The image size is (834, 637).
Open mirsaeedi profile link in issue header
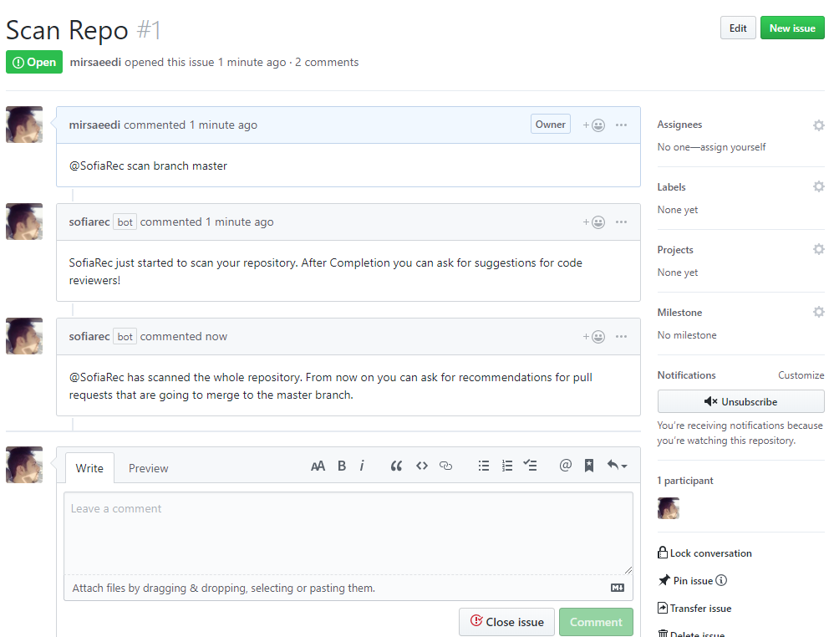pos(95,62)
